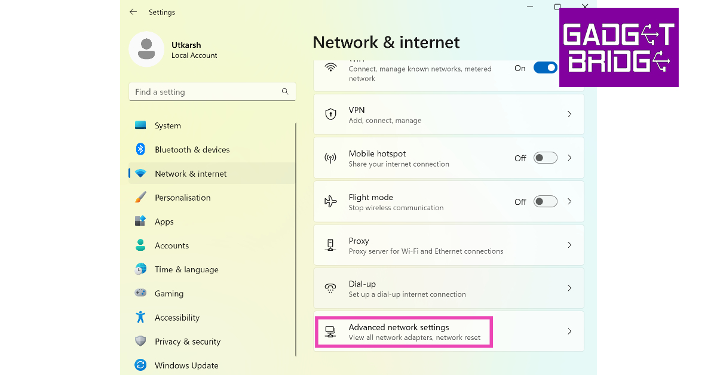Click the Bluetooth & devices icon
Screen dimensions: 717x375
(140, 149)
